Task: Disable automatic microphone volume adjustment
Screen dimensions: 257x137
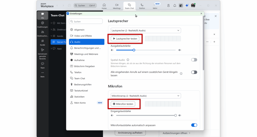Action: (194, 125)
